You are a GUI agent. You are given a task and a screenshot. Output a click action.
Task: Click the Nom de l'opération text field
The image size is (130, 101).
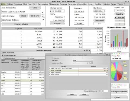tap(21, 12)
